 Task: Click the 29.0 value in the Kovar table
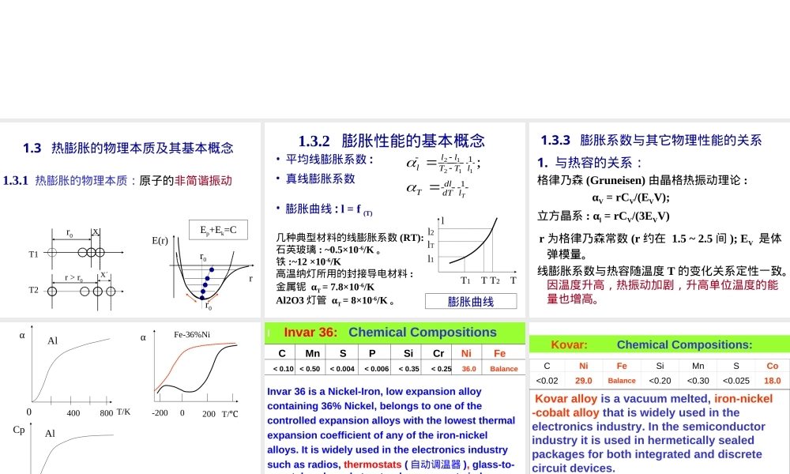click(584, 381)
